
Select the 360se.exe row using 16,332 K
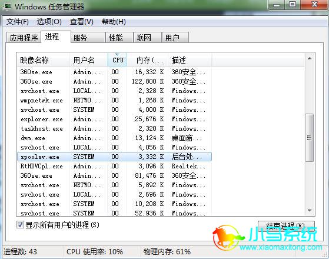coord(115,72)
